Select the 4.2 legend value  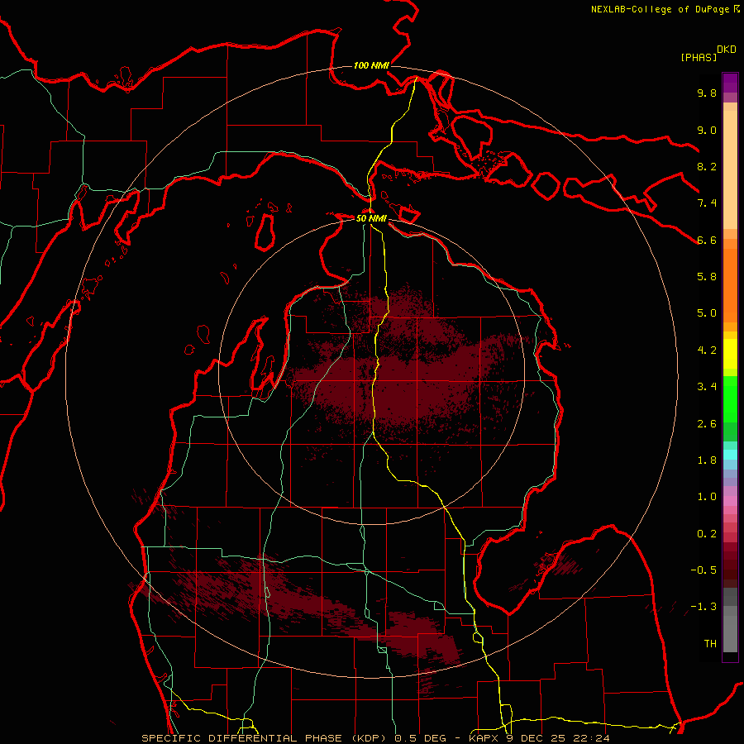point(707,351)
